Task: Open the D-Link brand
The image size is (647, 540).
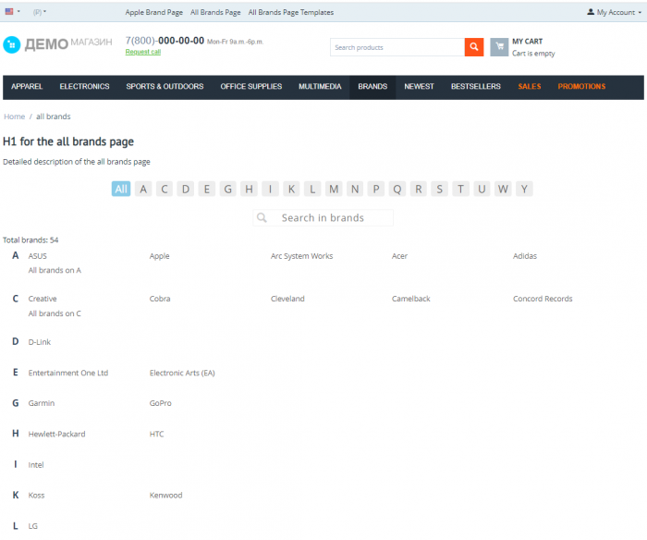Action: pos(40,342)
